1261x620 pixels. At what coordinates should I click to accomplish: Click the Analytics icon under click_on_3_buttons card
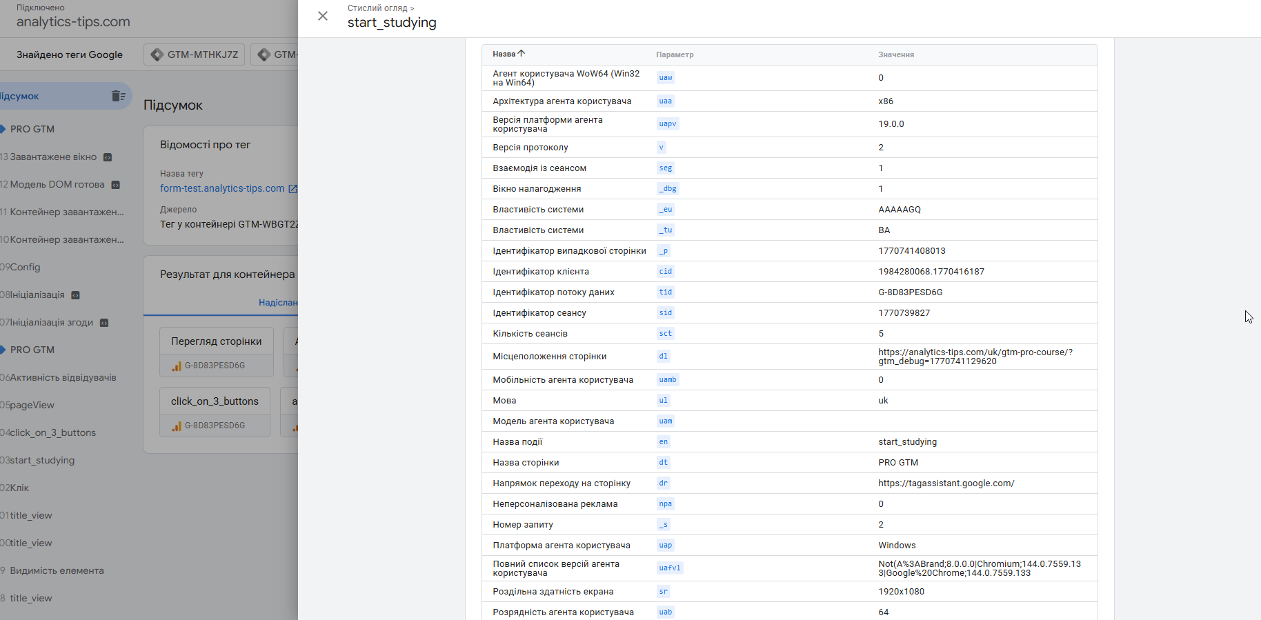pos(177,426)
